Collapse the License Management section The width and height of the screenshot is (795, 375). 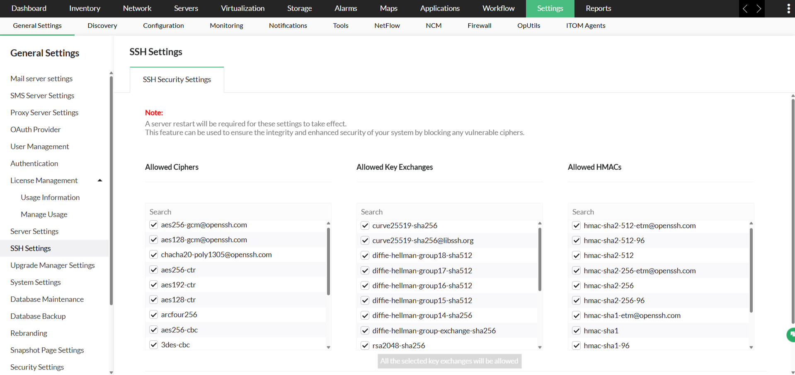tap(99, 180)
